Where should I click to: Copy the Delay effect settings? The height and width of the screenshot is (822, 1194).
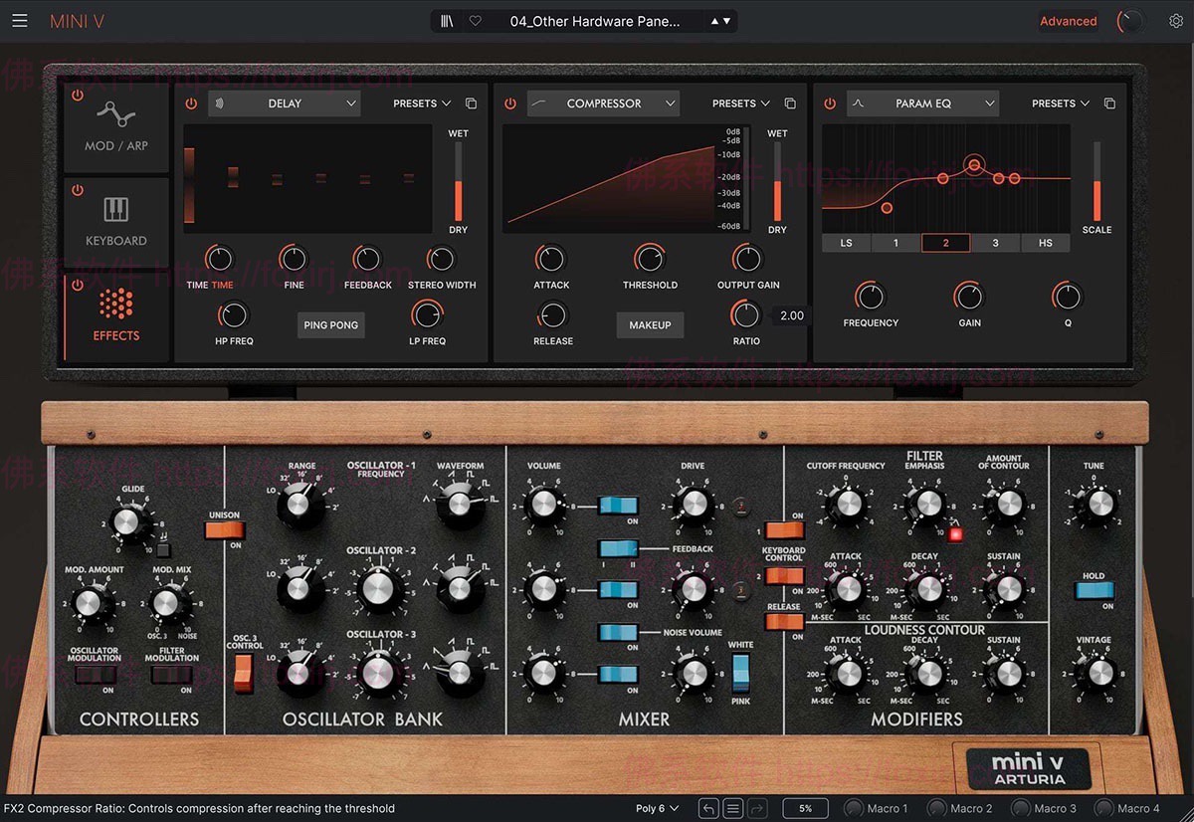pos(471,103)
